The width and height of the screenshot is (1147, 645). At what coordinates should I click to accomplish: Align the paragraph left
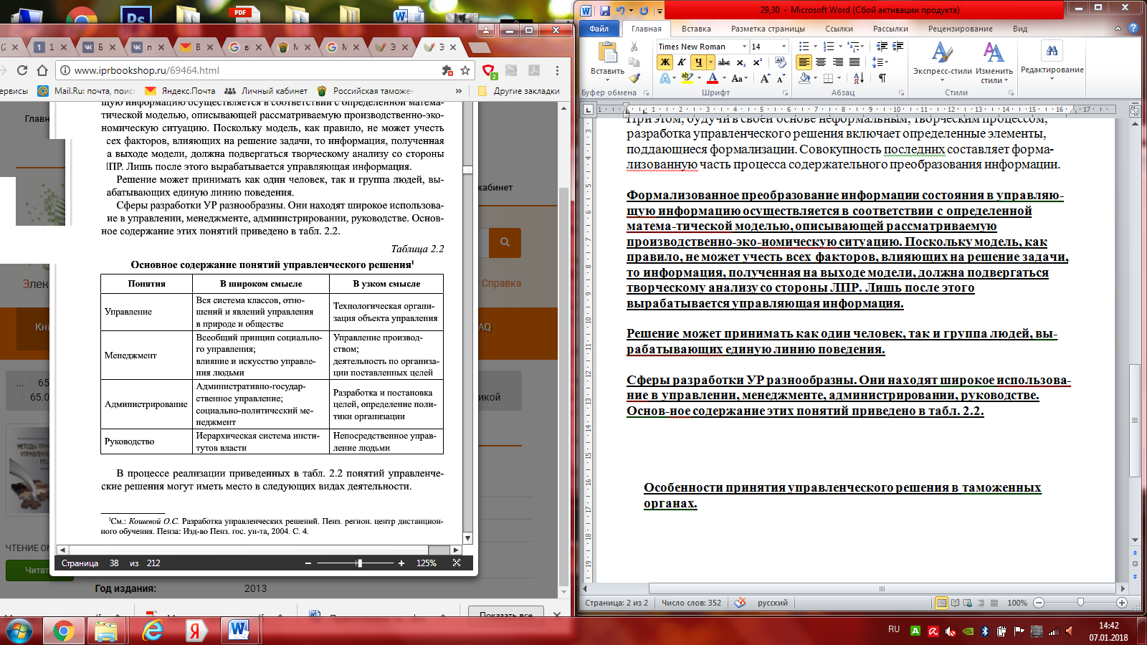804,62
